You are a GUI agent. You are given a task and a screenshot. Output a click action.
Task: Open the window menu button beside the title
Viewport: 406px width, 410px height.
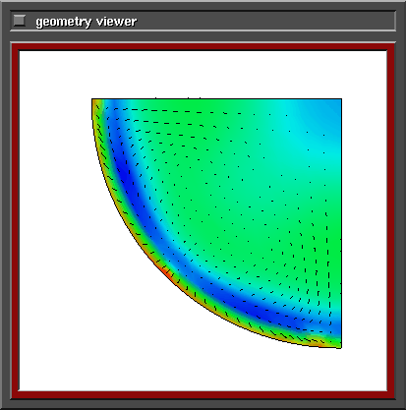(20, 21)
